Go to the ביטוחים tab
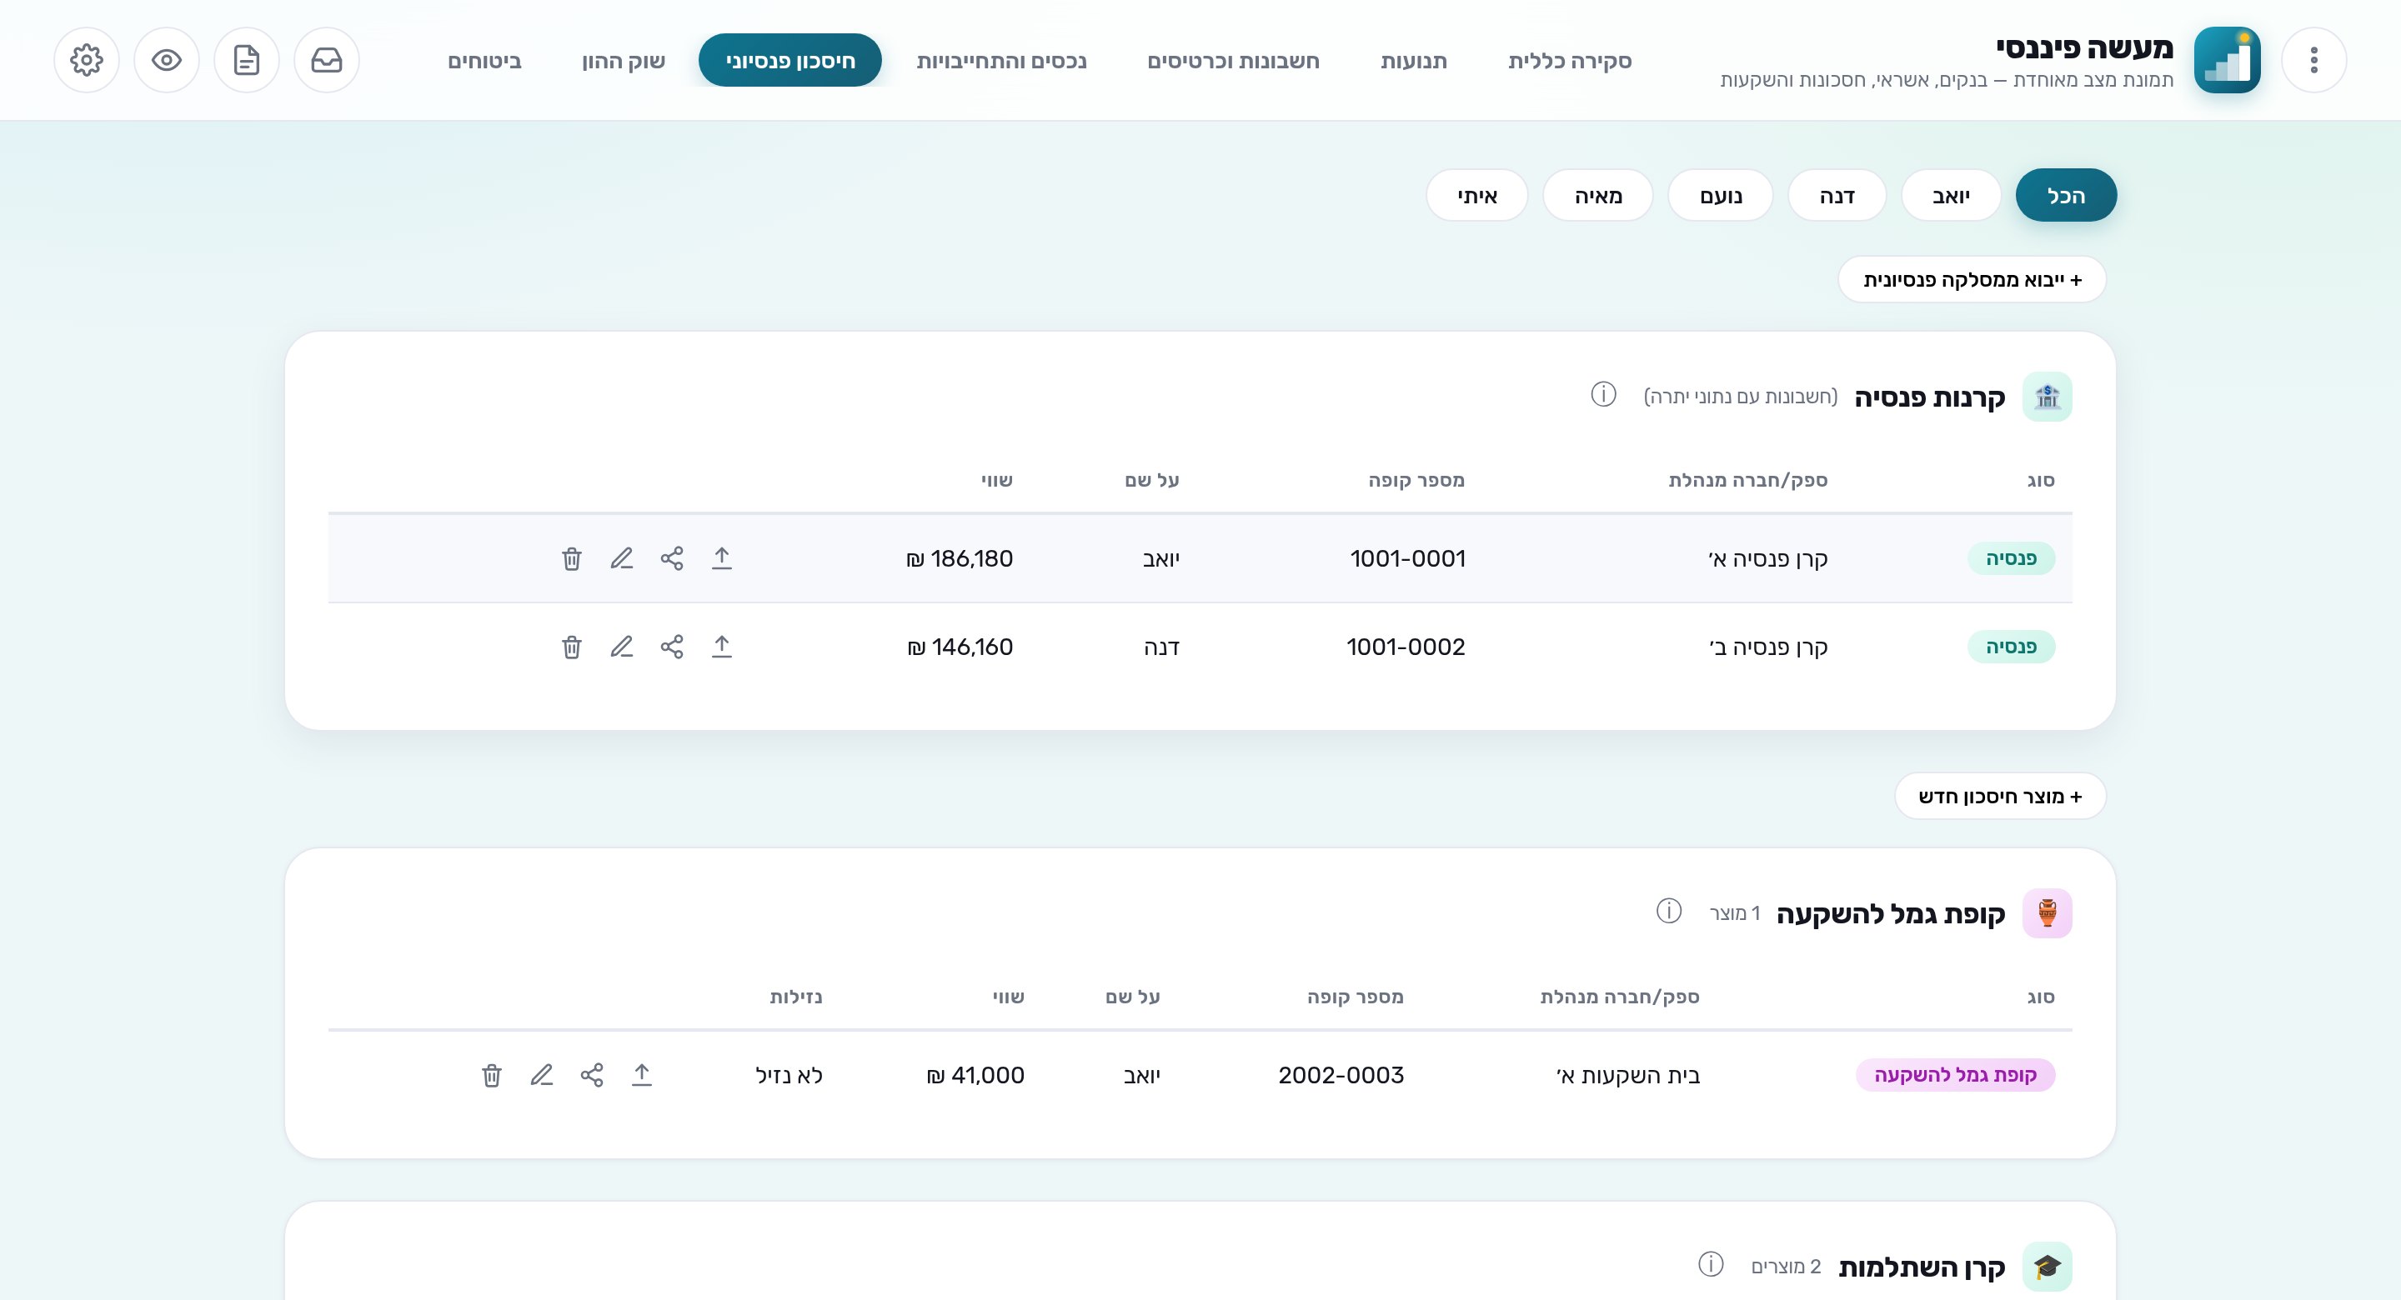 point(484,61)
